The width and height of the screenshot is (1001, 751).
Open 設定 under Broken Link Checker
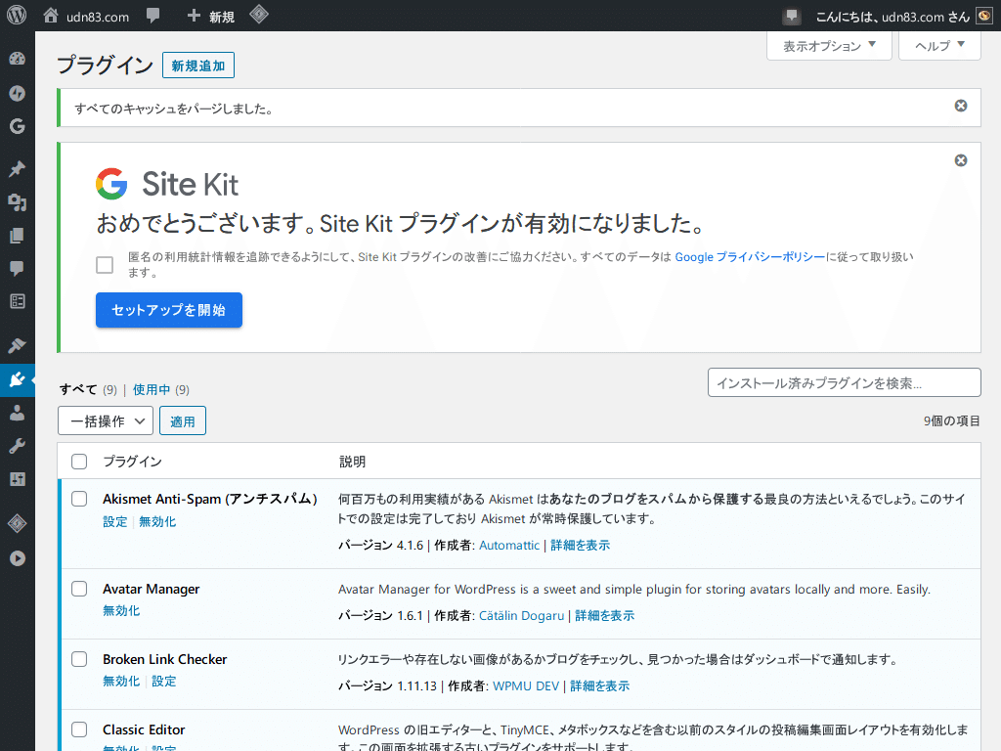164,681
